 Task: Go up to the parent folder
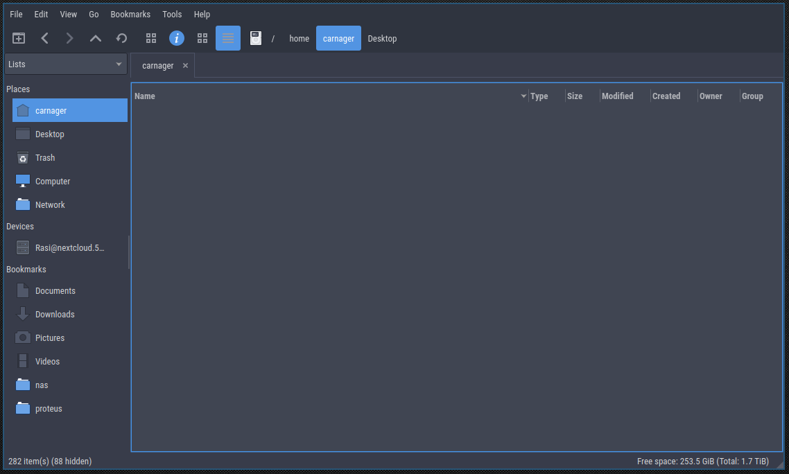click(95, 38)
